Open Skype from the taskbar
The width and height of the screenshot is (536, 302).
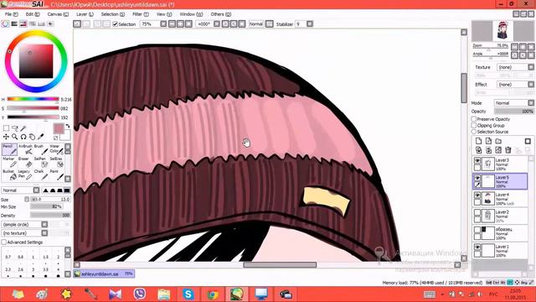point(188,294)
